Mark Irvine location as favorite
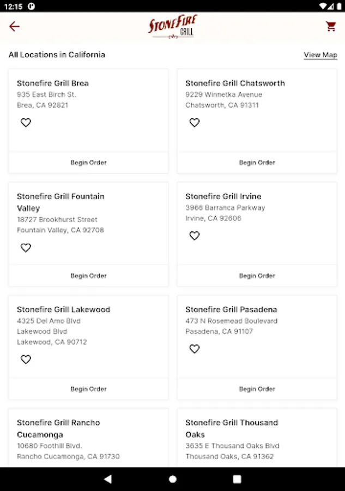Screen dimensions: 345x491 [195, 236]
